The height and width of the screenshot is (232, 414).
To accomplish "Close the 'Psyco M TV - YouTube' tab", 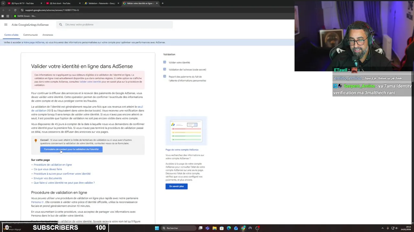I will tap(41, 3).
